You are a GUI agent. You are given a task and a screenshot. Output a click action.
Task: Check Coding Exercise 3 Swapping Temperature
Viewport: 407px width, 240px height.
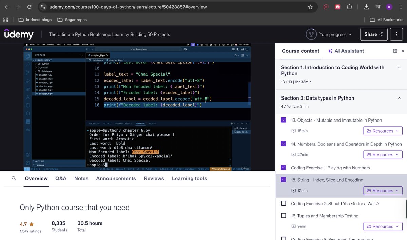[284, 239]
